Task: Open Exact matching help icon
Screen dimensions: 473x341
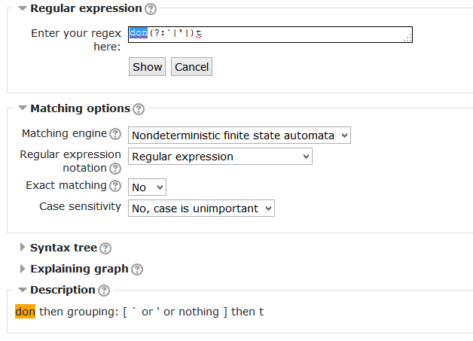Action: [x=115, y=186]
